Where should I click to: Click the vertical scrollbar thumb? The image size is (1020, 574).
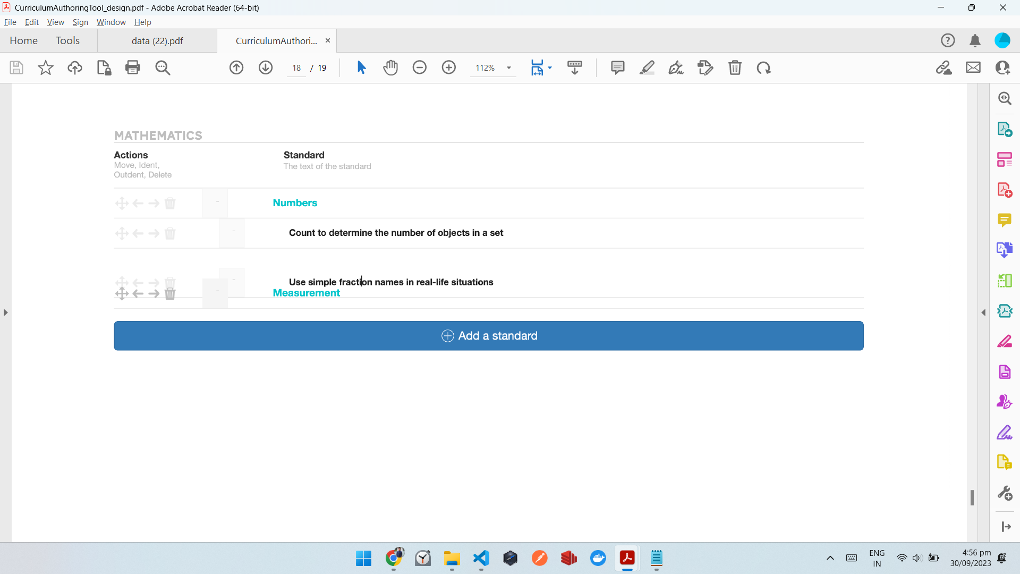click(972, 497)
